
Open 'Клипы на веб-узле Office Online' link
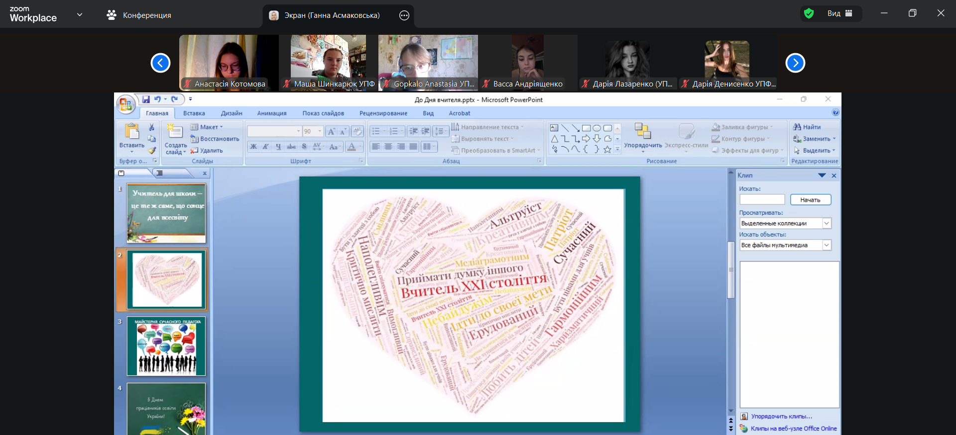793,429
